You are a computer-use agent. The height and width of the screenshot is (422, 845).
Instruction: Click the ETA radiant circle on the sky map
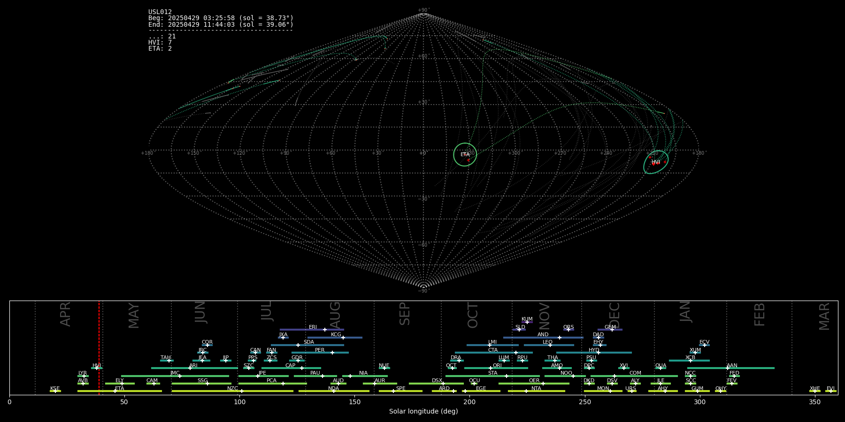(x=465, y=155)
